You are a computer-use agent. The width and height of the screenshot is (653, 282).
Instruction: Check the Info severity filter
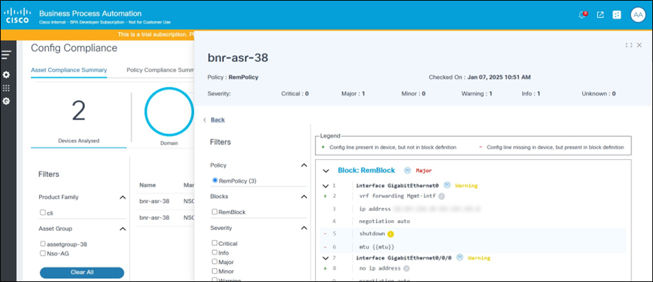coord(214,253)
